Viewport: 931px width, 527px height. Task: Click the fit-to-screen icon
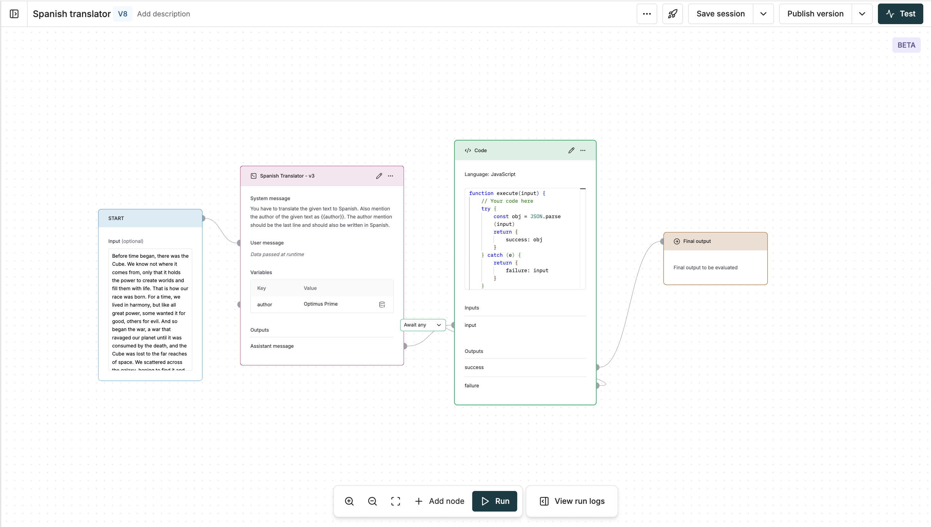tap(395, 501)
